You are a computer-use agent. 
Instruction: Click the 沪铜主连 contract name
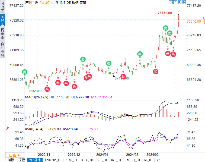pos(31,3)
